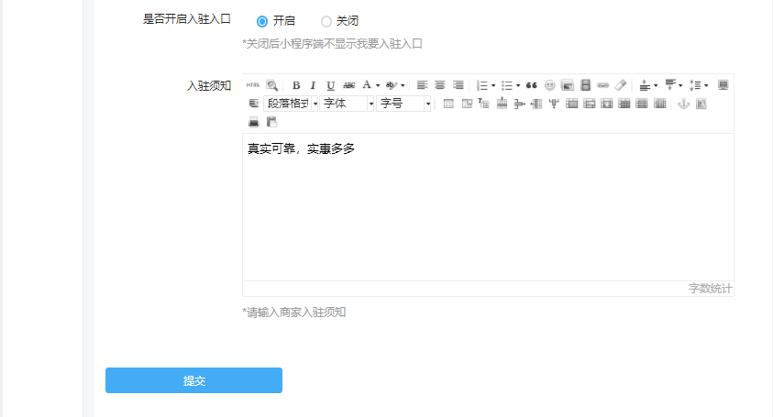This screenshot has width=773, height=417.
Task: Toggle bold formatting
Action: (x=296, y=85)
